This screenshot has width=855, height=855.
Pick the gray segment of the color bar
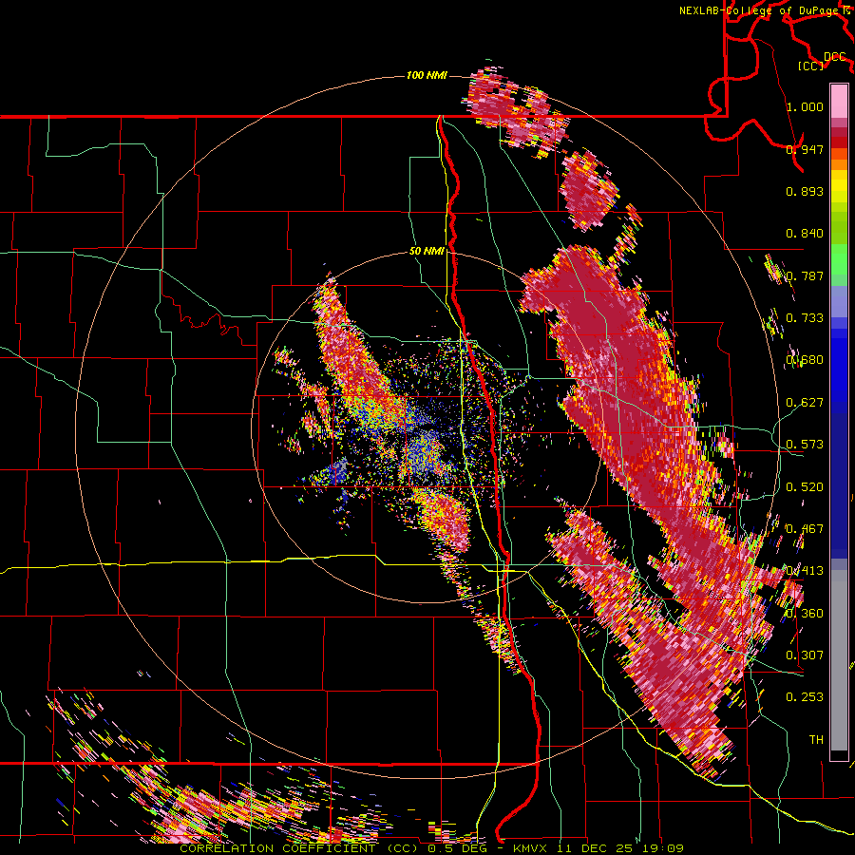pos(839,660)
